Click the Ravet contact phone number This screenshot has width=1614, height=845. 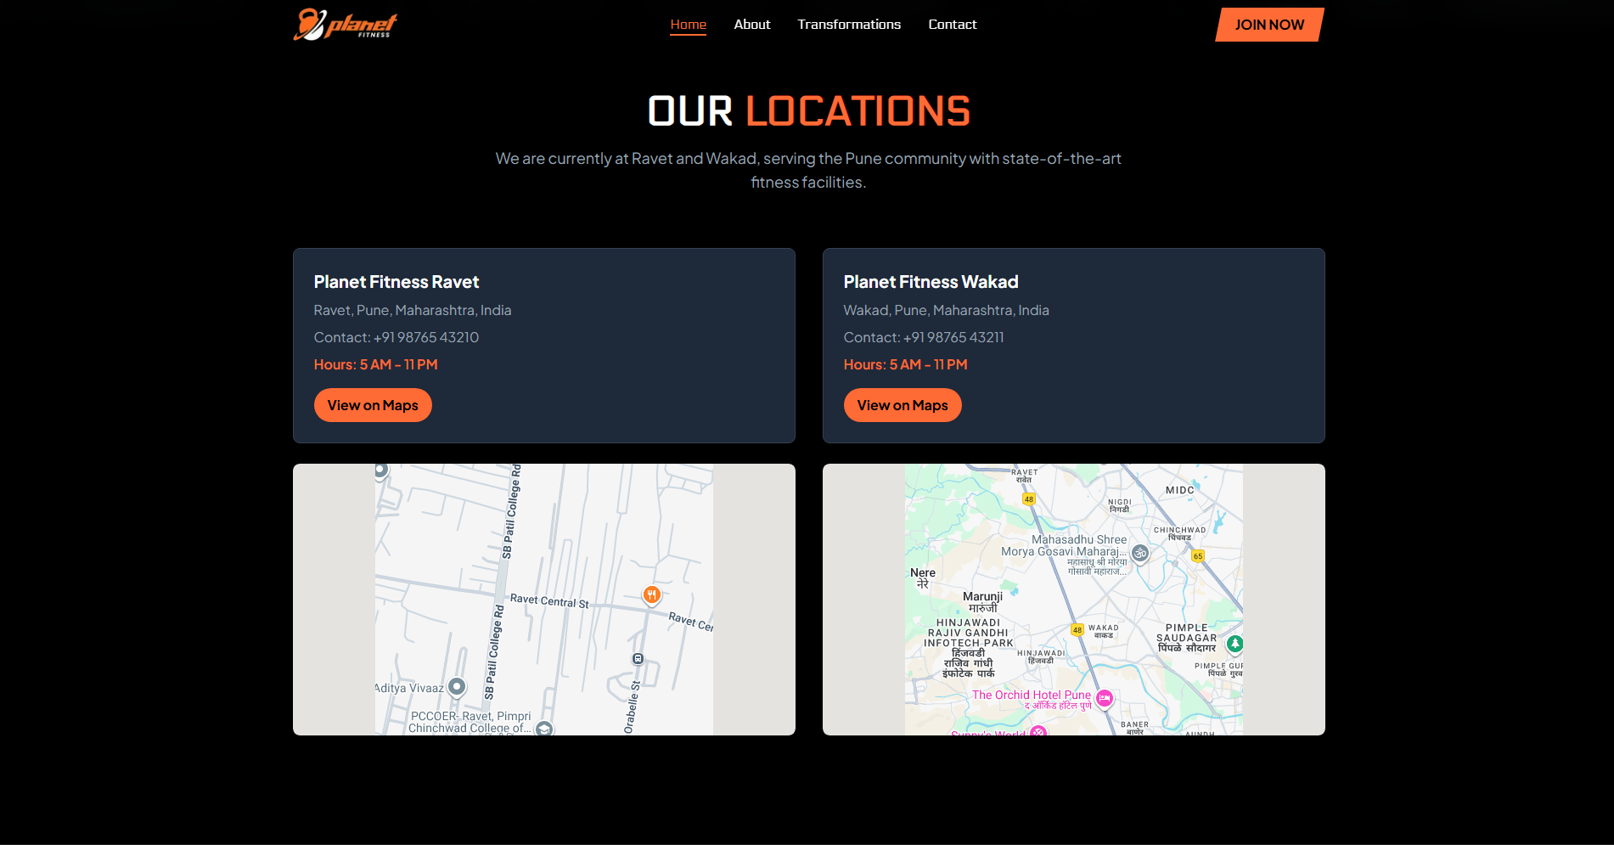[x=426, y=337]
